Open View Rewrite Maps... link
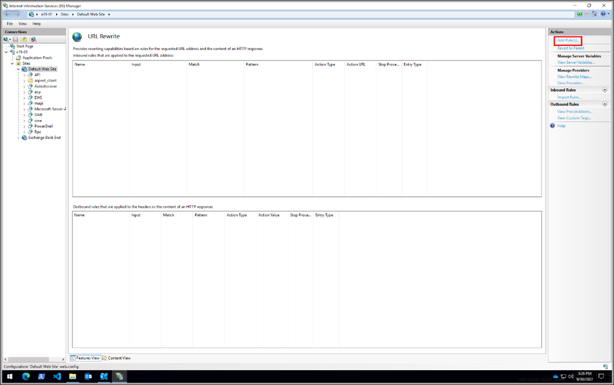The width and height of the screenshot is (614, 385). click(x=574, y=76)
